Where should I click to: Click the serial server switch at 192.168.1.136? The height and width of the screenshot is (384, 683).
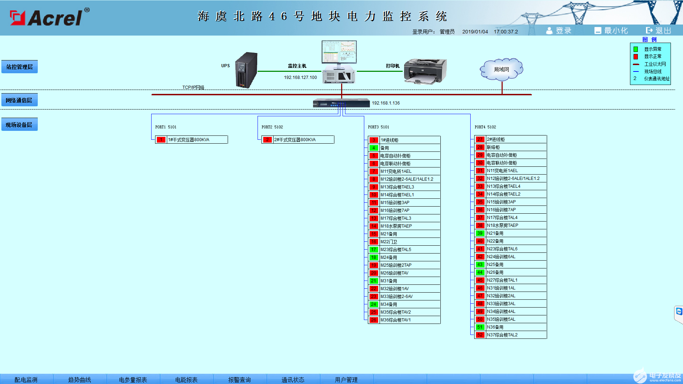341,103
